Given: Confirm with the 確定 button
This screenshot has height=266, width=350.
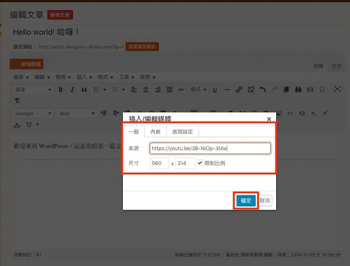Looking at the screenshot, I should pos(246,200).
